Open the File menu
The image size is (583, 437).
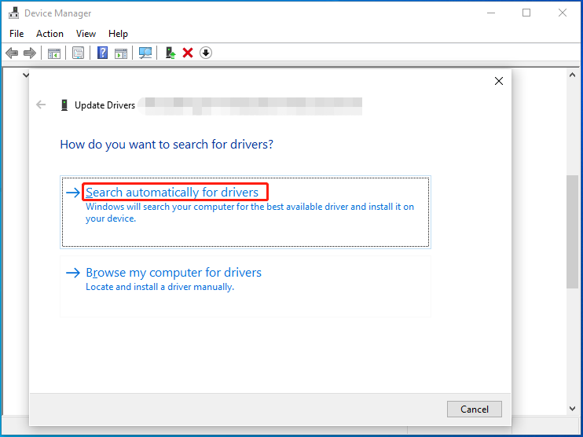16,34
